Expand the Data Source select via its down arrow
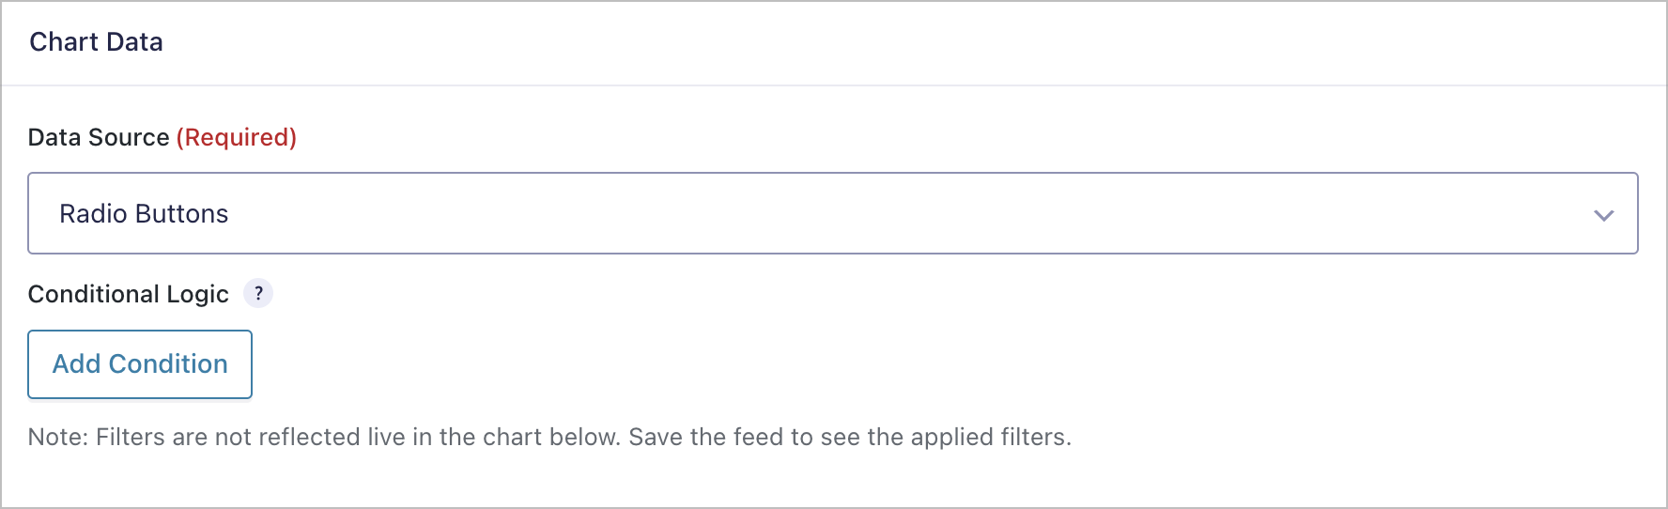This screenshot has width=1668, height=509. click(1603, 215)
